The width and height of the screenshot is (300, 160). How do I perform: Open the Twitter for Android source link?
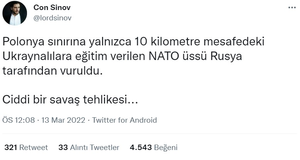[x=125, y=120]
